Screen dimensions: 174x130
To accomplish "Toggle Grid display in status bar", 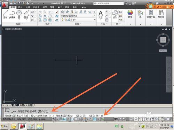I will click(x=61, y=119).
